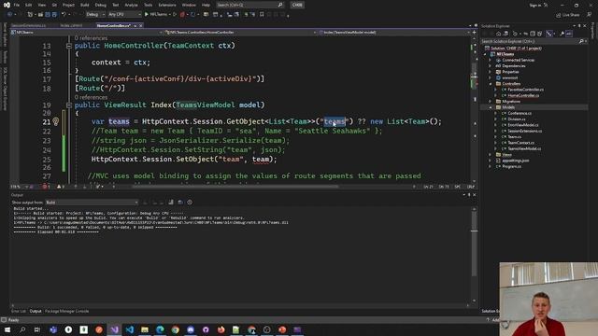Open appsettings.json in Solution Explorer

point(515,161)
